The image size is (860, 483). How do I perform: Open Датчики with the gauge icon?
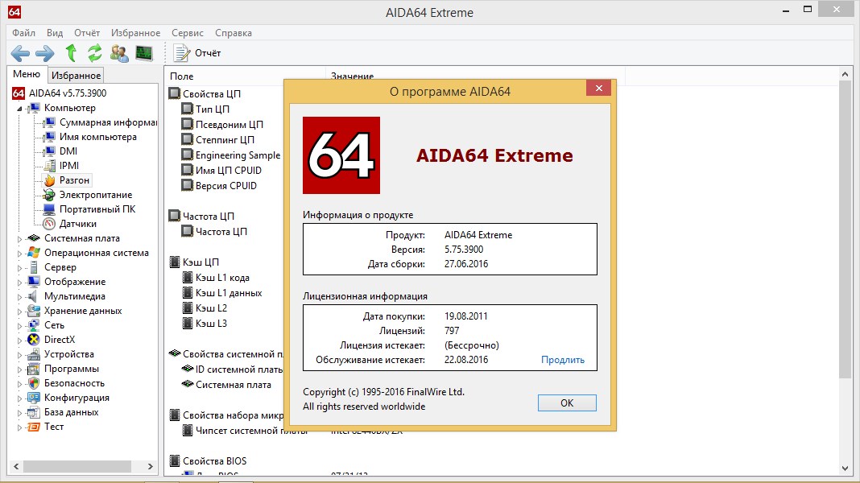tap(76, 223)
